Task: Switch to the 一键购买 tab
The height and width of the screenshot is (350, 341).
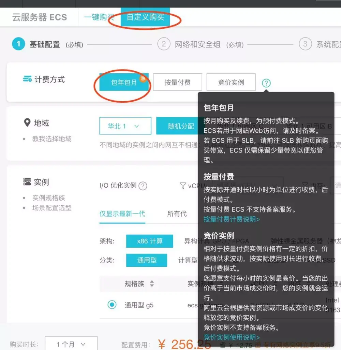Action: pos(99,17)
